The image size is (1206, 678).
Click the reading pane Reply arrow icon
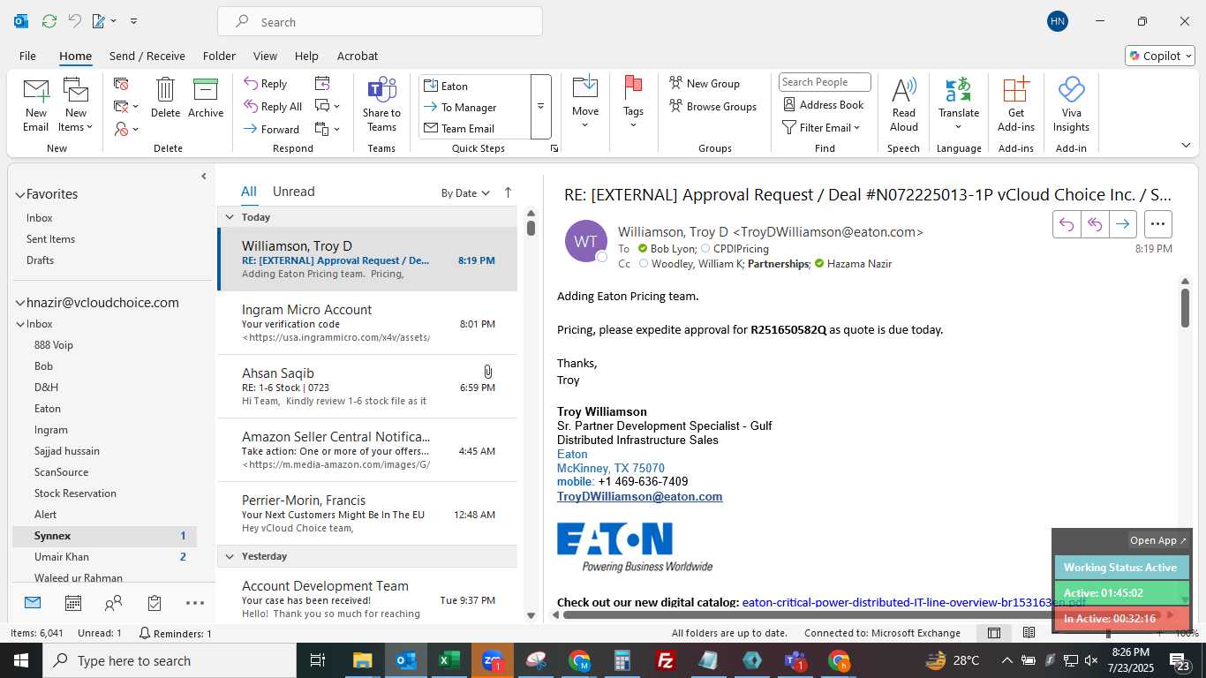1067,224
